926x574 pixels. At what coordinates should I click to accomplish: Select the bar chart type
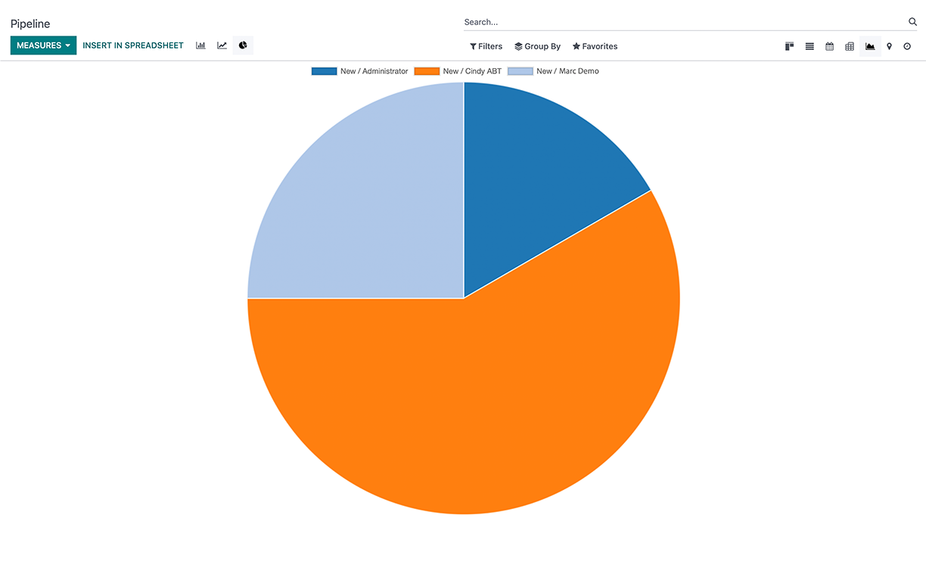click(200, 45)
